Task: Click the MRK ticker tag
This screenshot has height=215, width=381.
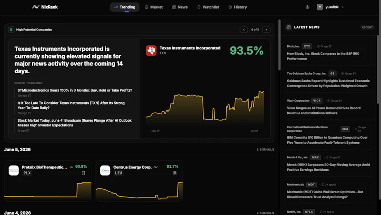Action: 315,157
